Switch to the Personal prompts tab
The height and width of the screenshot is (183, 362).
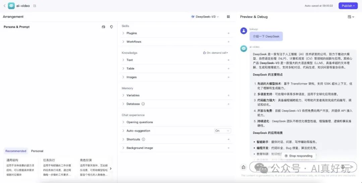pyautogui.click(x=37, y=151)
